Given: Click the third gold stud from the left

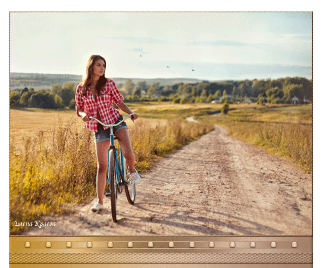Looking at the screenshot, I should click(69, 245).
